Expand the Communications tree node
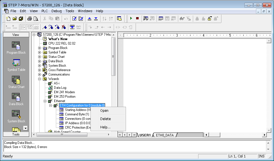 tap(39, 74)
